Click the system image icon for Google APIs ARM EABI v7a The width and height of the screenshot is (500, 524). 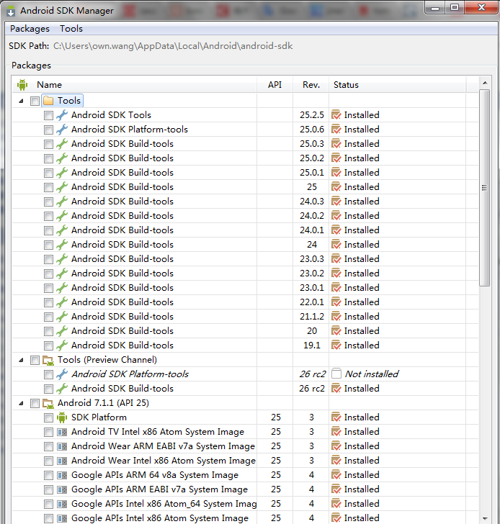point(62,489)
